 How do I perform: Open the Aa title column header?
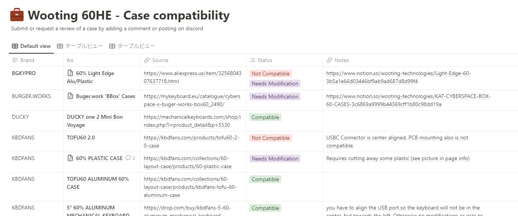(102, 60)
